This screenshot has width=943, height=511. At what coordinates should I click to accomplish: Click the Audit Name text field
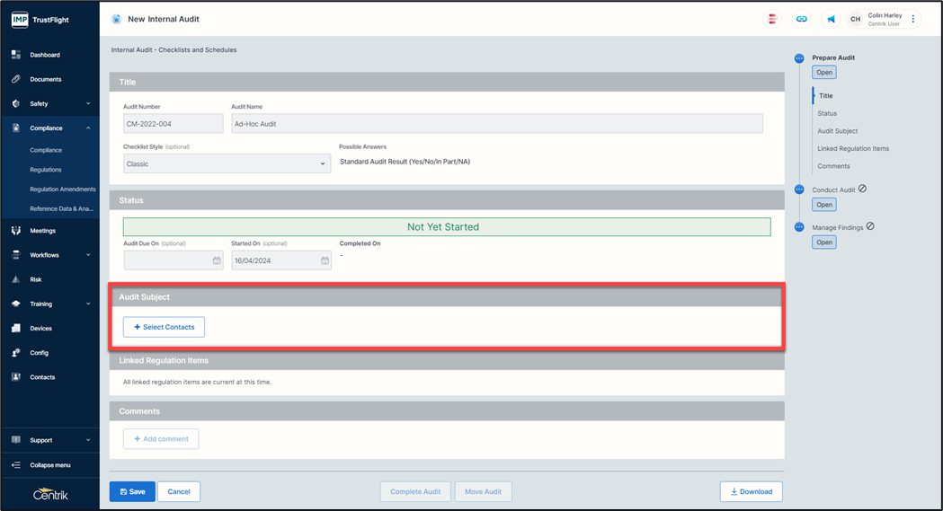[496, 124]
